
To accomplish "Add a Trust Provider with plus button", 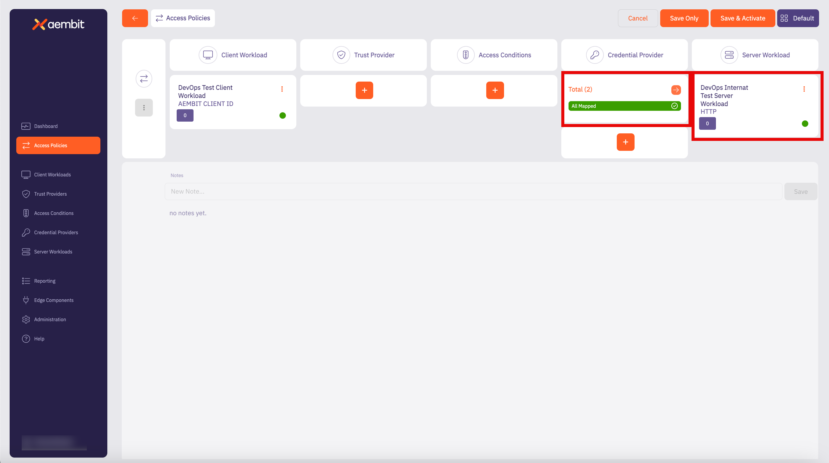I will click(364, 90).
